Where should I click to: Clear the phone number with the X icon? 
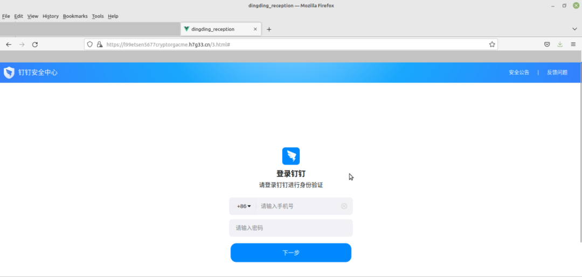click(x=344, y=206)
